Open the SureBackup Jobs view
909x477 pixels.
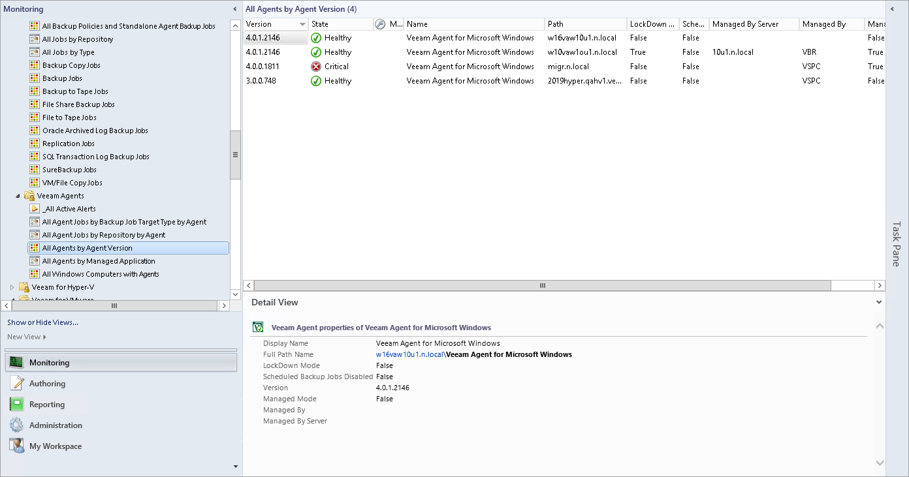pos(69,170)
